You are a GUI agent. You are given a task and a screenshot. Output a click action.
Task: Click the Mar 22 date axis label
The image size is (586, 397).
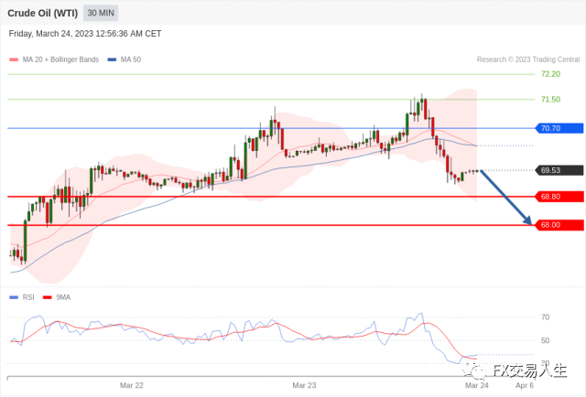pyautogui.click(x=132, y=385)
